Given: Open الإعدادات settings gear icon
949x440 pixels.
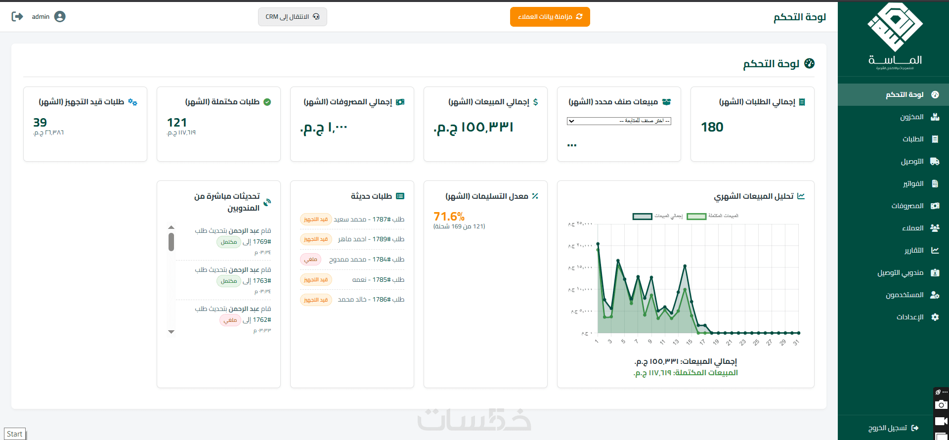Looking at the screenshot, I should pos(935,317).
